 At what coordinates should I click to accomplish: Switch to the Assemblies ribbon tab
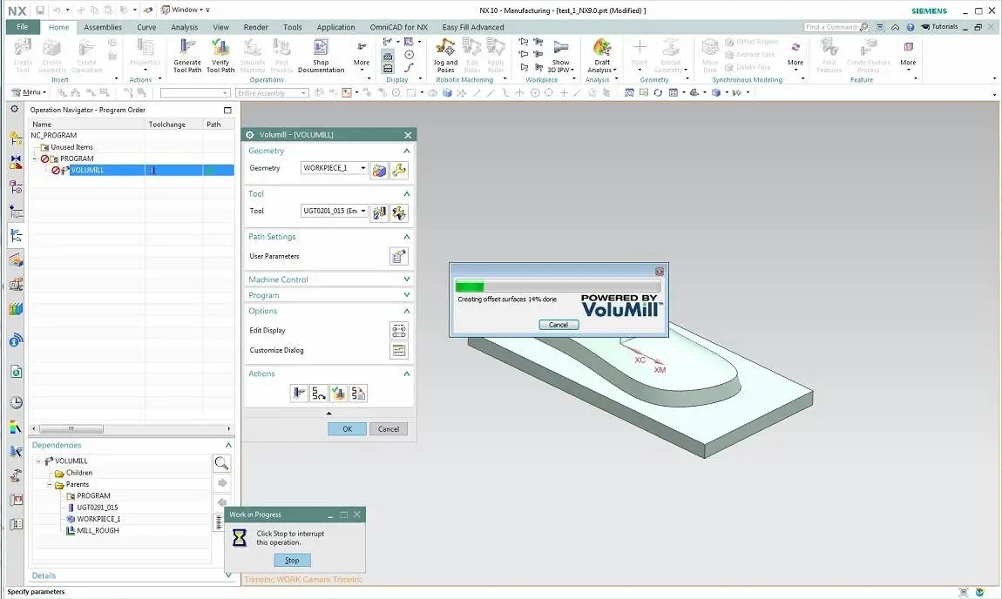tap(103, 28)
